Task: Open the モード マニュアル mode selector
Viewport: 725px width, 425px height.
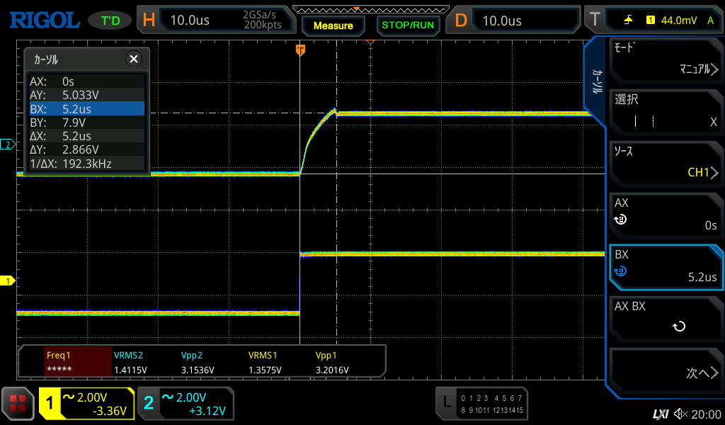Action: (666, 59)
